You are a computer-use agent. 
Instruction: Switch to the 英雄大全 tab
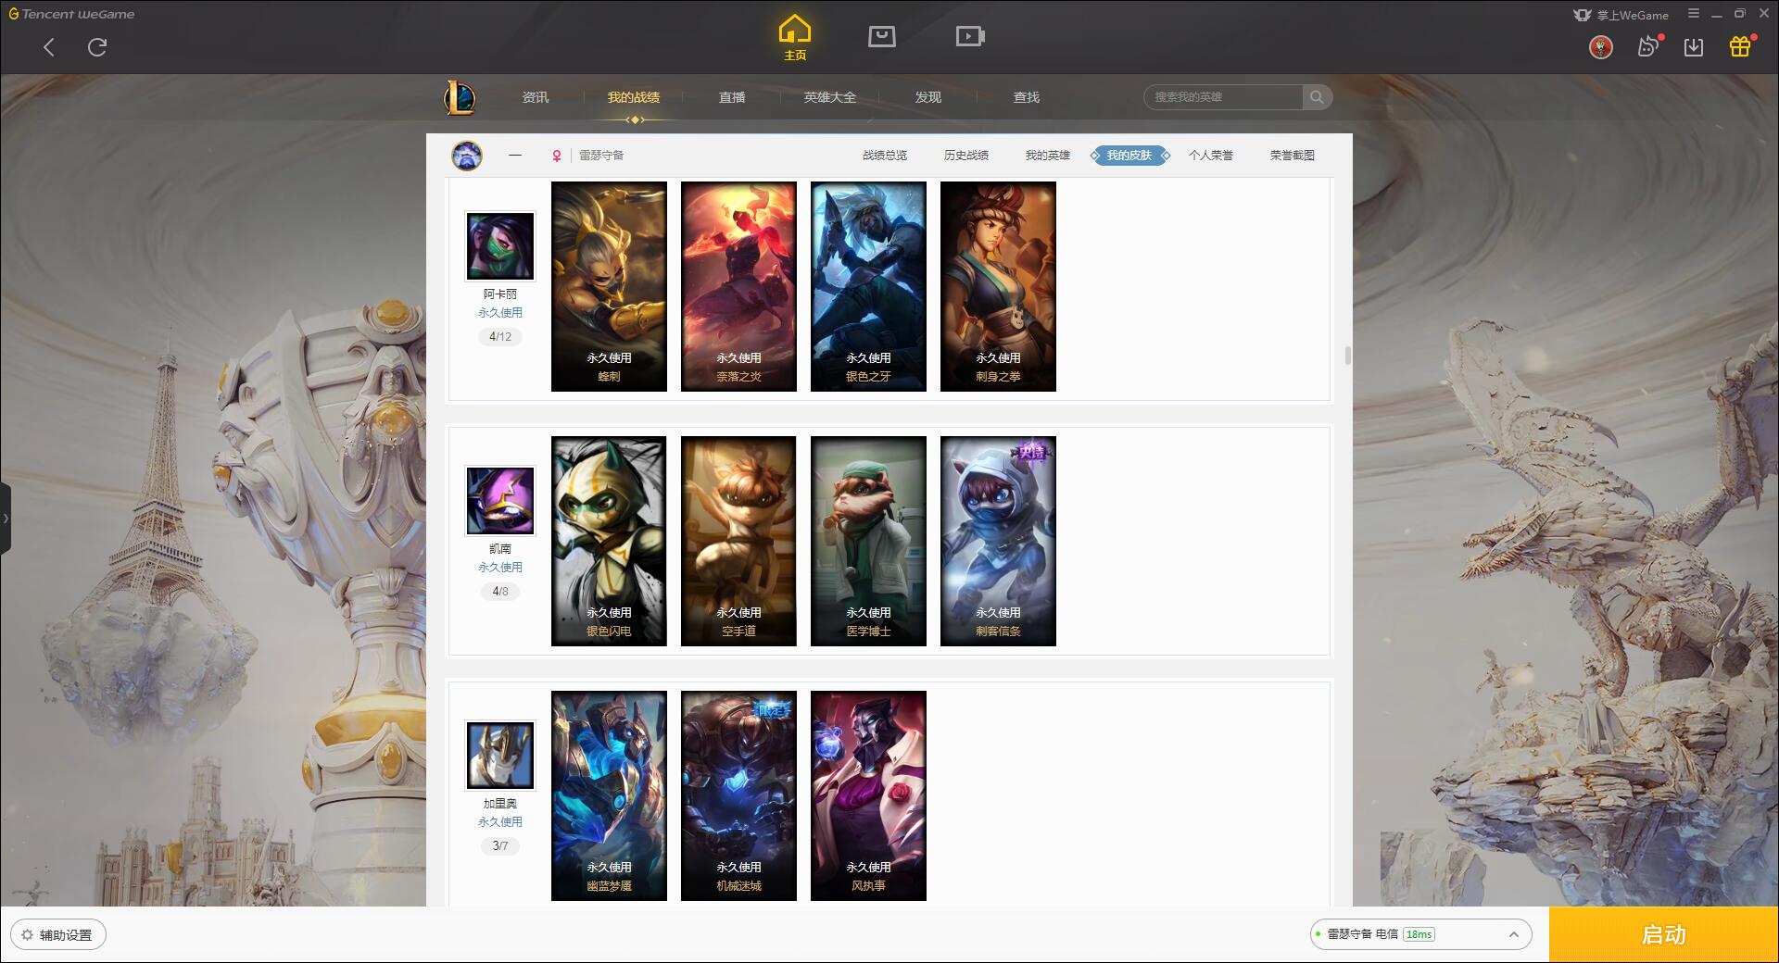830,97
